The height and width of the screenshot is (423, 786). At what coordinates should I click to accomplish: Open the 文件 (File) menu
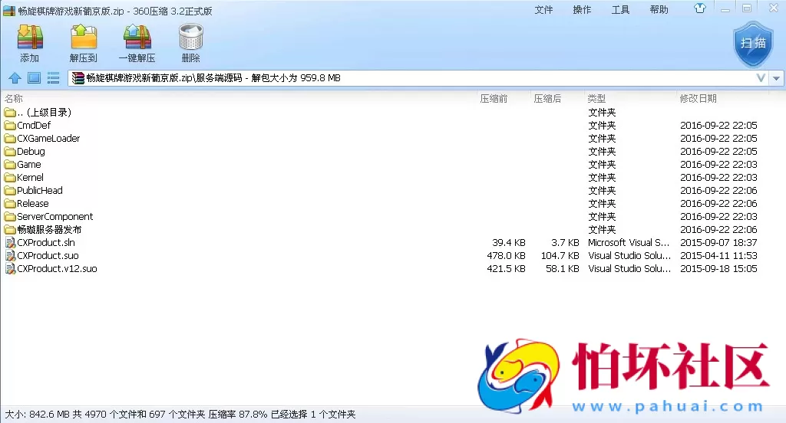(x=543, y=10)
